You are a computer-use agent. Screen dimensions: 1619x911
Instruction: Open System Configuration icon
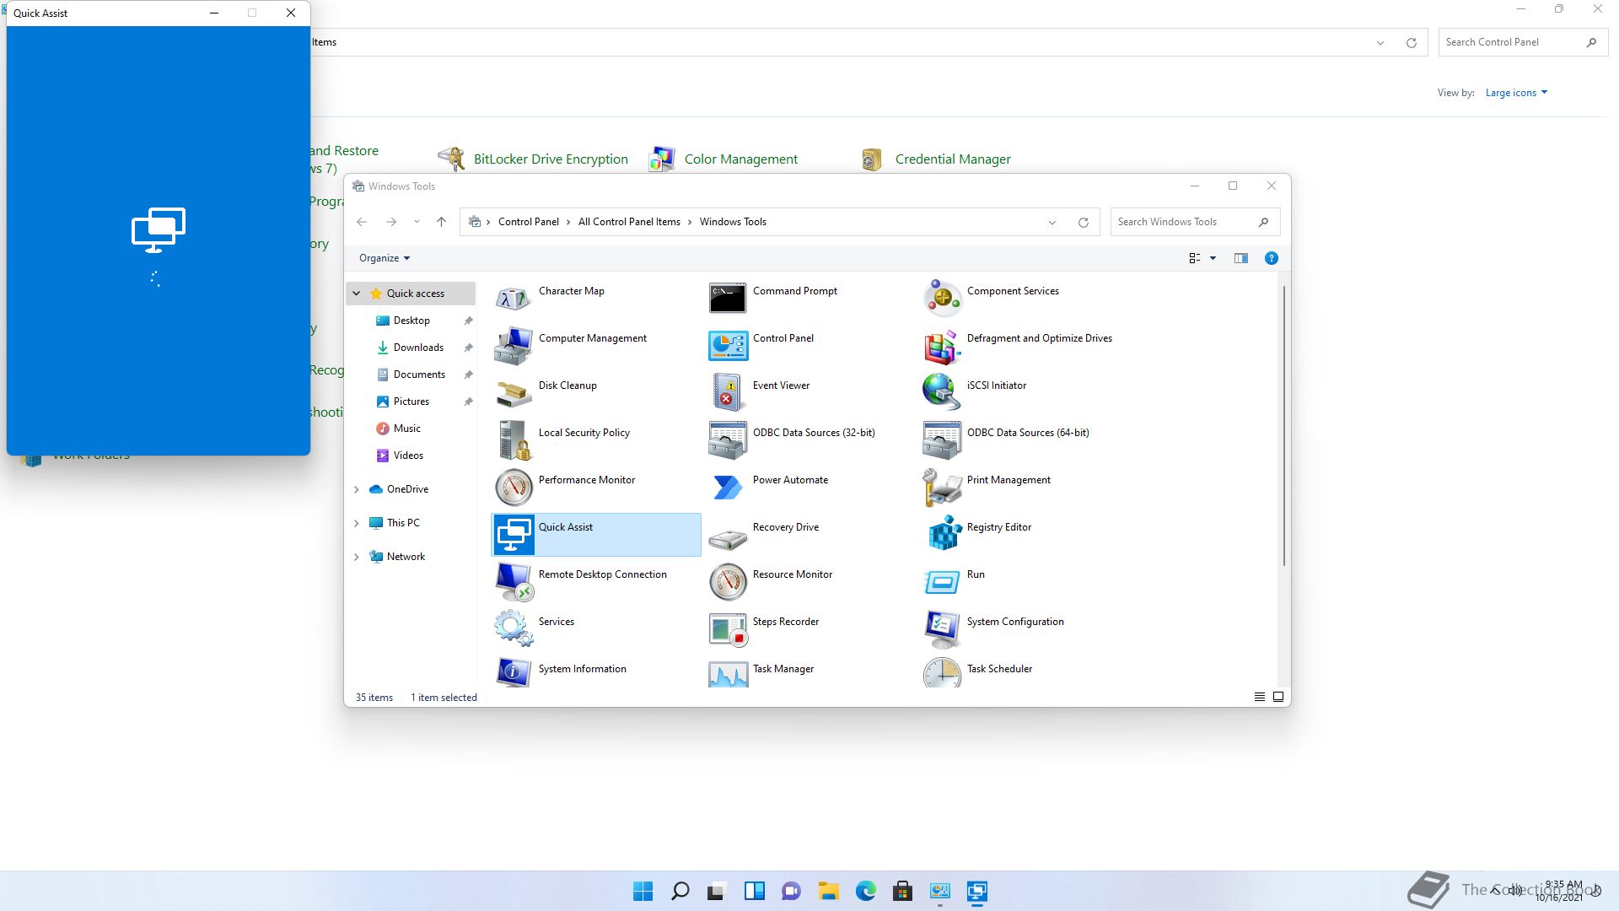point(942,628)
